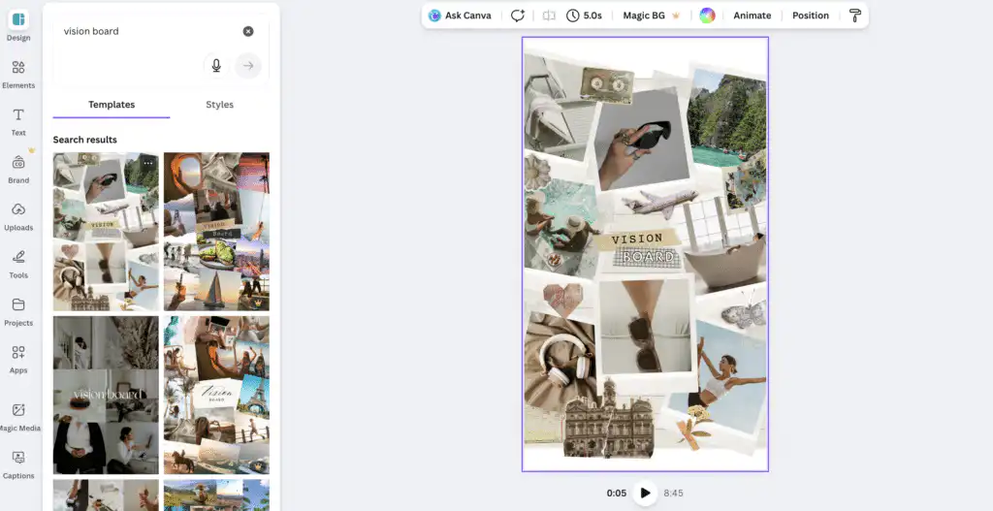Viewport: 993px width, 511px height.
Task: Start voice search with microphone icon
Action: coord(216,65)
